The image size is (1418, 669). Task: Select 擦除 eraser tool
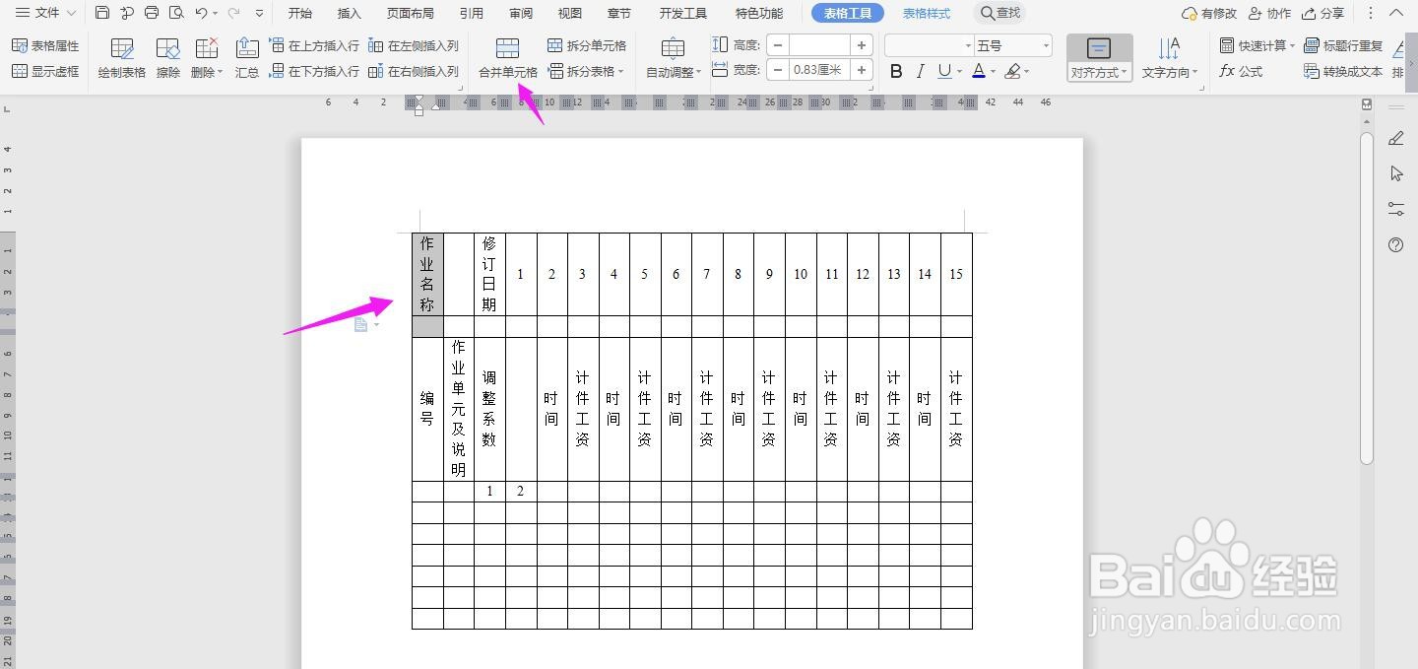click(168, 59)
